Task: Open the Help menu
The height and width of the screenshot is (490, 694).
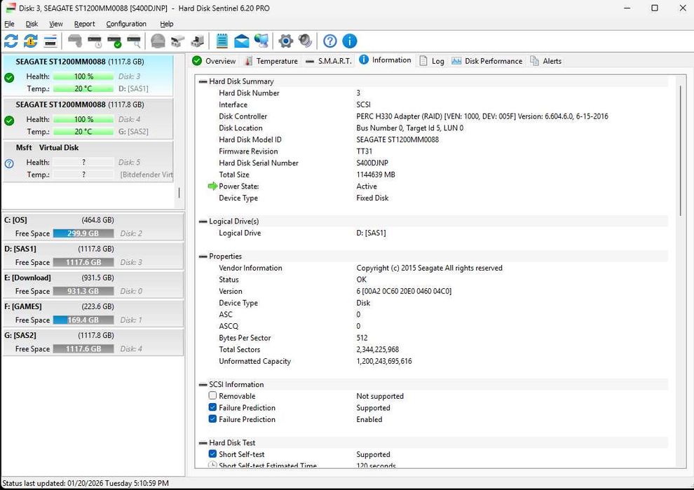Action: pos(166,24)
